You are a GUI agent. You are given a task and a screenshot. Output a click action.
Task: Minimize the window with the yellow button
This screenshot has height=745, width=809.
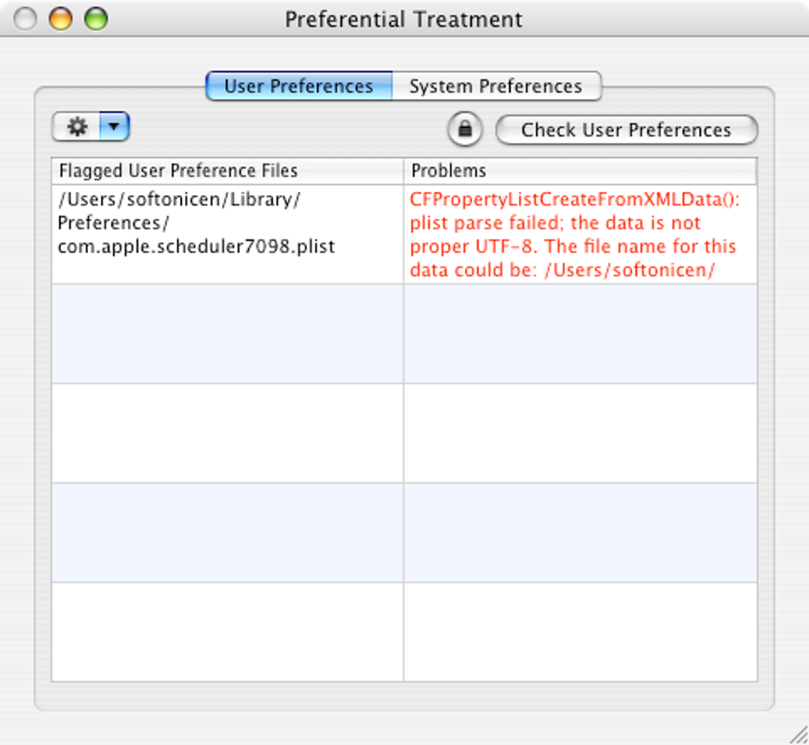[x=61, y=19]
